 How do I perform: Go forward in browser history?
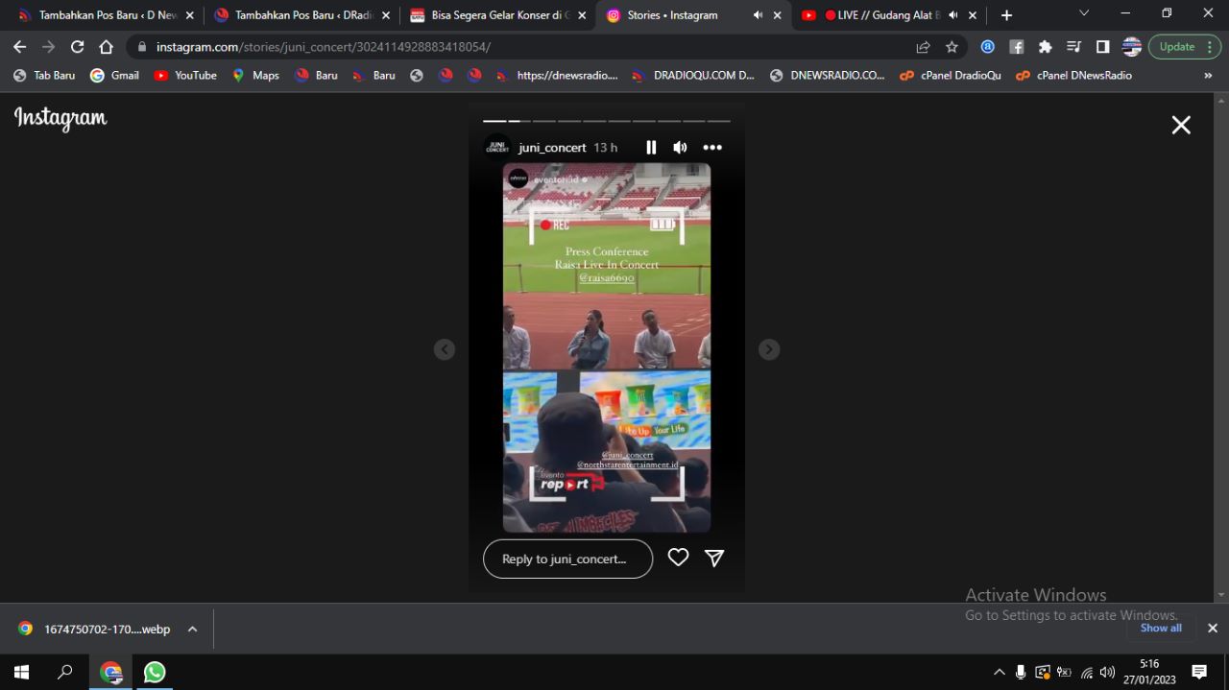49,46
